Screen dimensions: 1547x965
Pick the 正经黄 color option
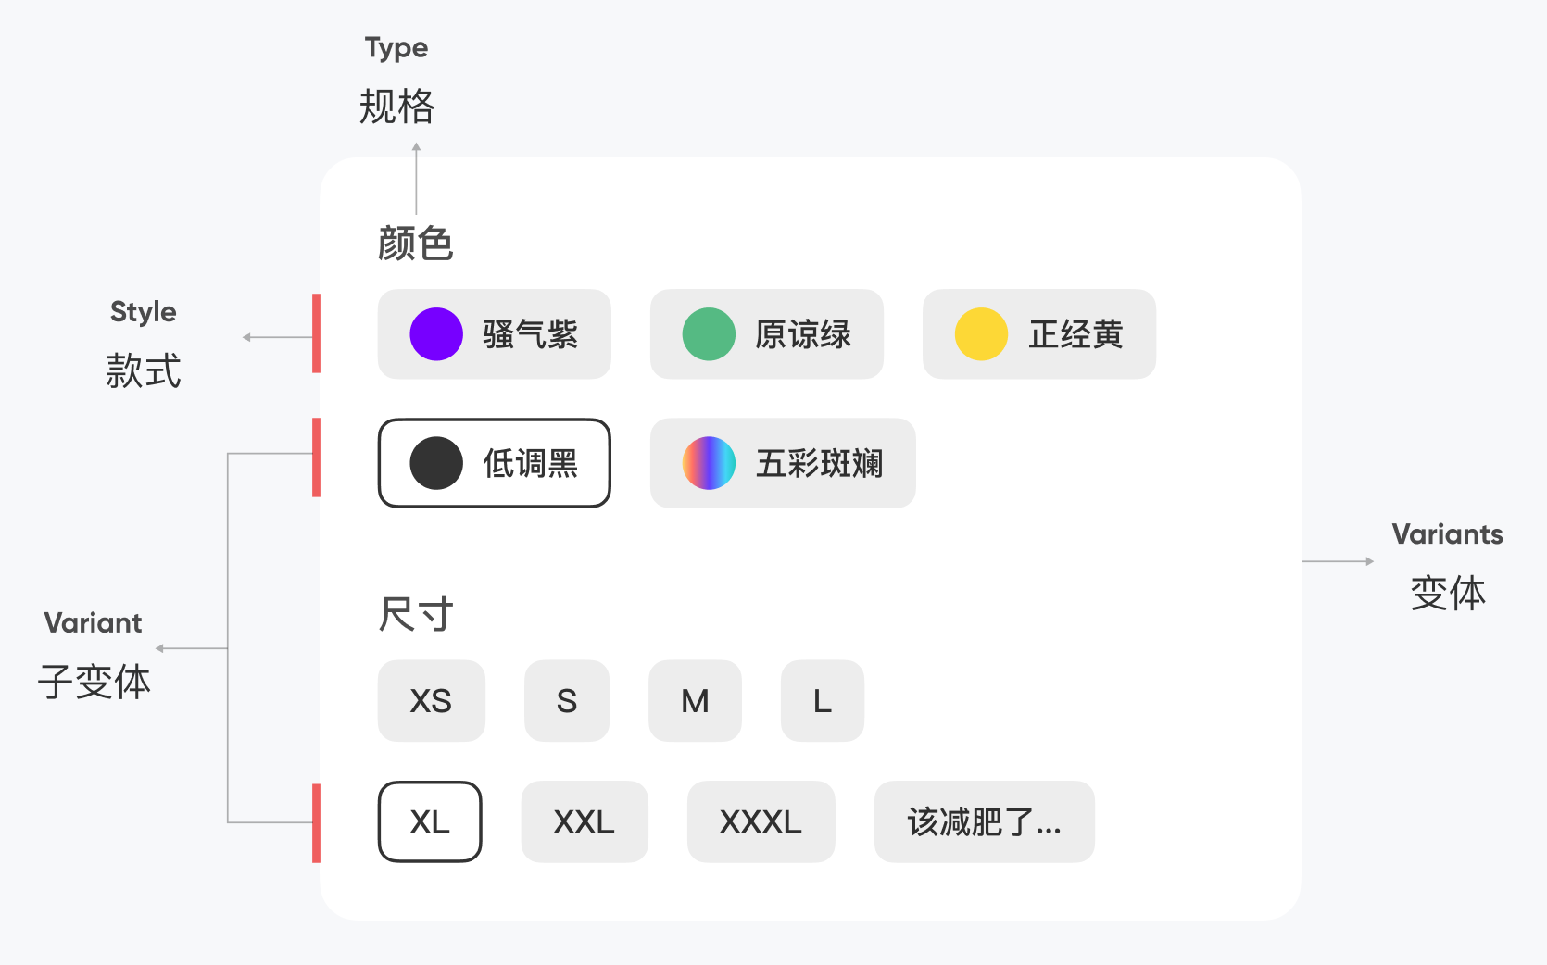pos(1075,334)
